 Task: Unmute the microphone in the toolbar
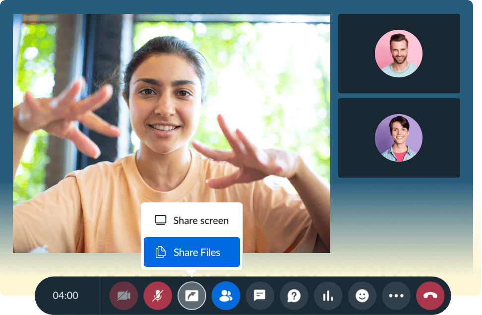[158, 296]
